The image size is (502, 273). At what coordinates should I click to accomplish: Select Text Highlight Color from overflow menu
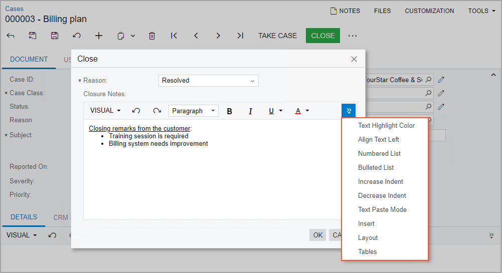386,125
